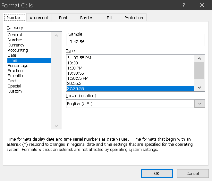Select the 37:30:55 time type

pyautogui.click(x=130, y=88)
